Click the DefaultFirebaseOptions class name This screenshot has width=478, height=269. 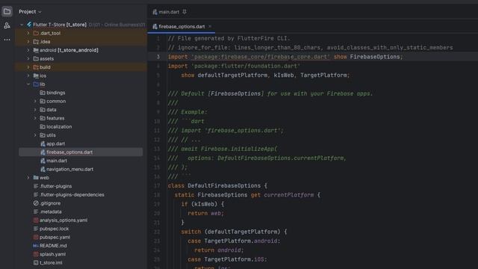coord(224,186)
